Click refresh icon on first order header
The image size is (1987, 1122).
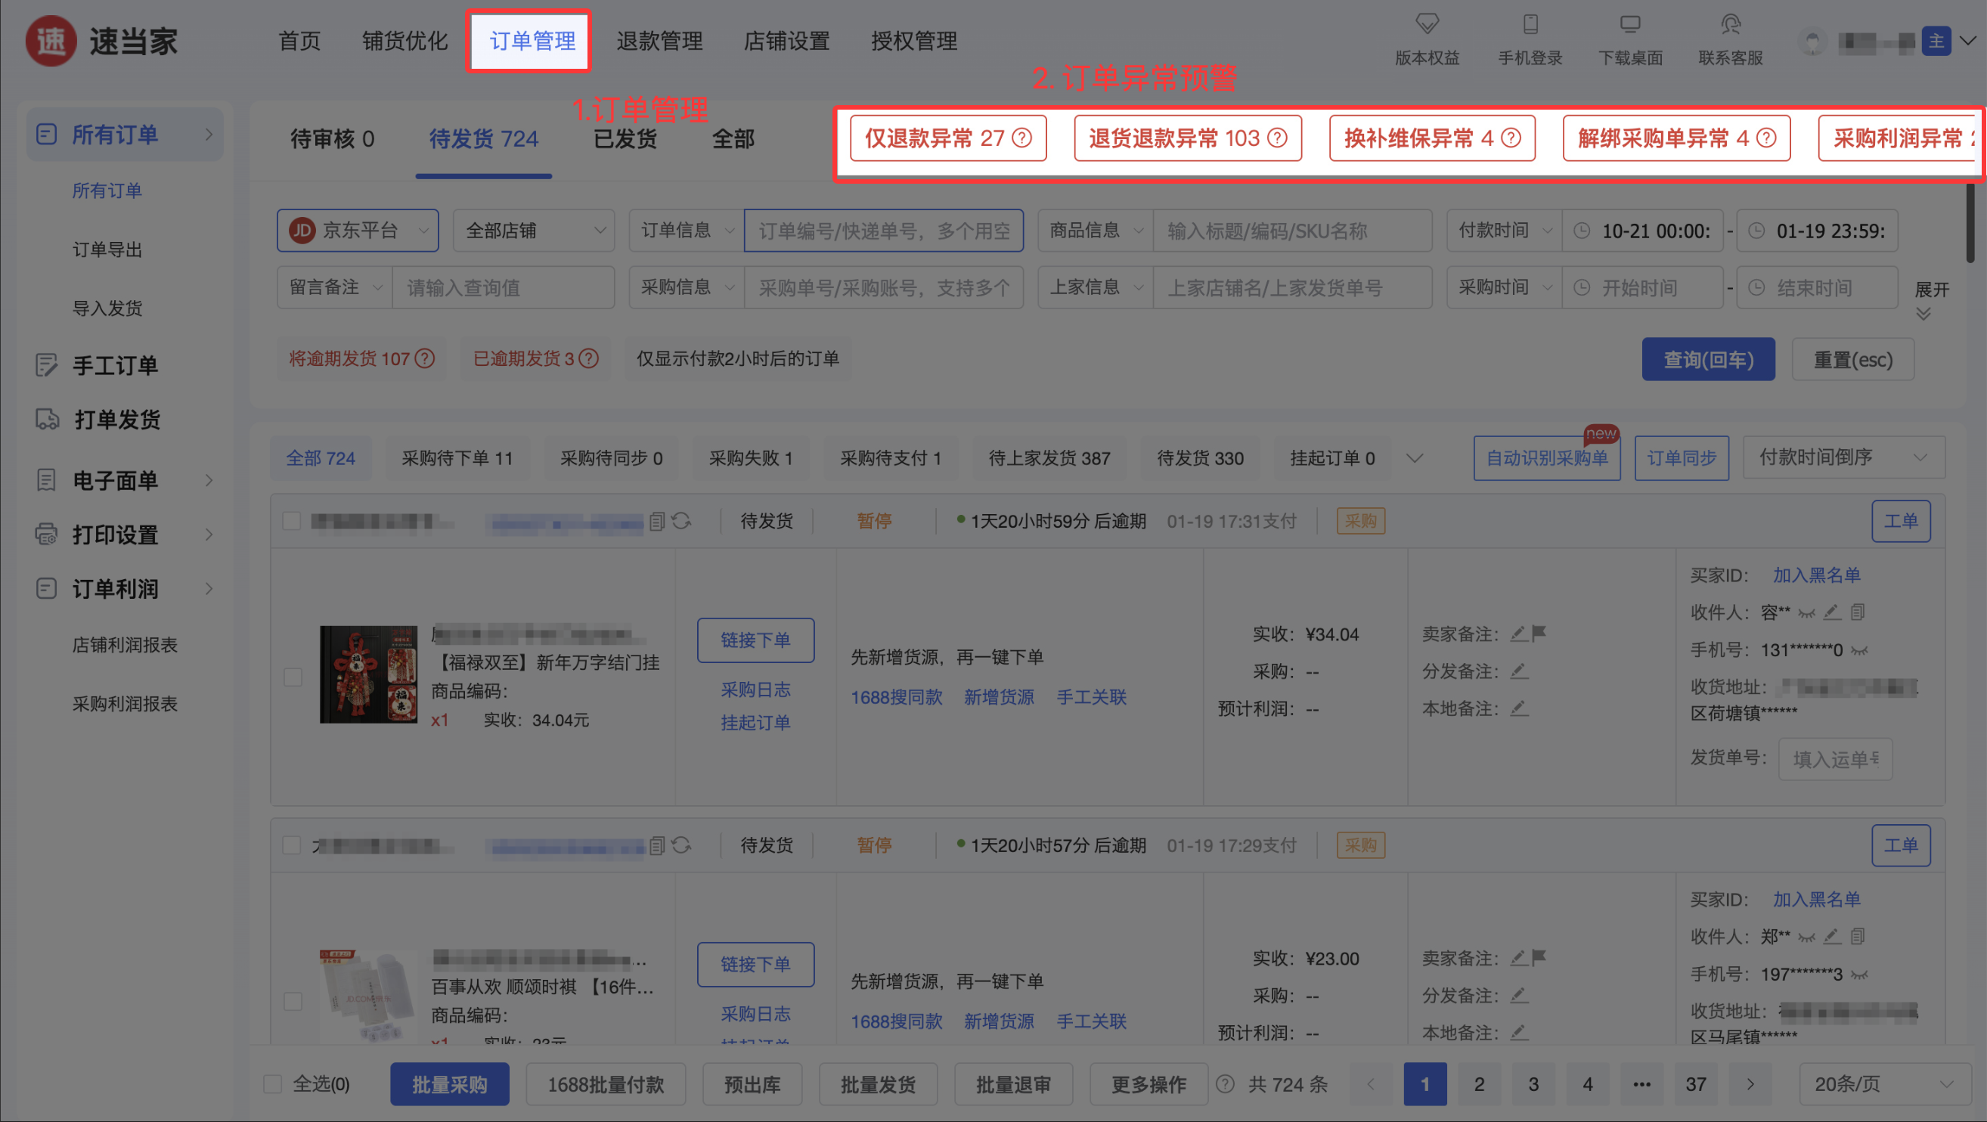coord(681,521)
